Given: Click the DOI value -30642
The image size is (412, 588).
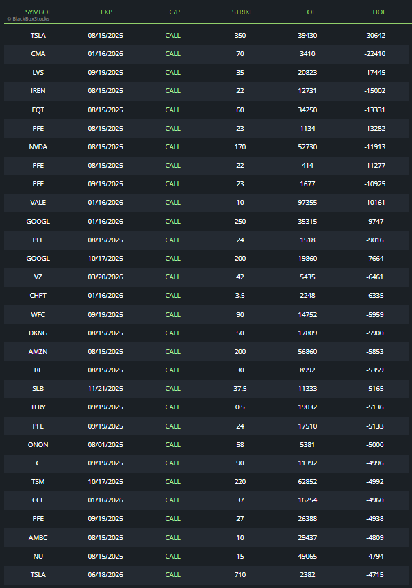Looking at the screenshot, I should (375, 35).
